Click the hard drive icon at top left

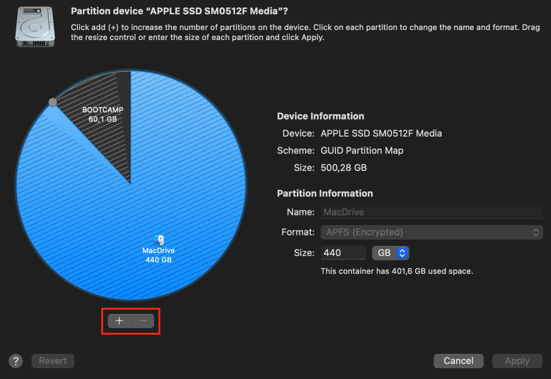(35, 27)
